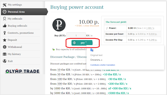Click the +30 the KH / s bonus

coord(117,79)
